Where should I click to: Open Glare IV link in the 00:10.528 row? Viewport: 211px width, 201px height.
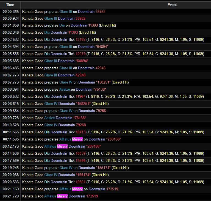coord(51,125)
